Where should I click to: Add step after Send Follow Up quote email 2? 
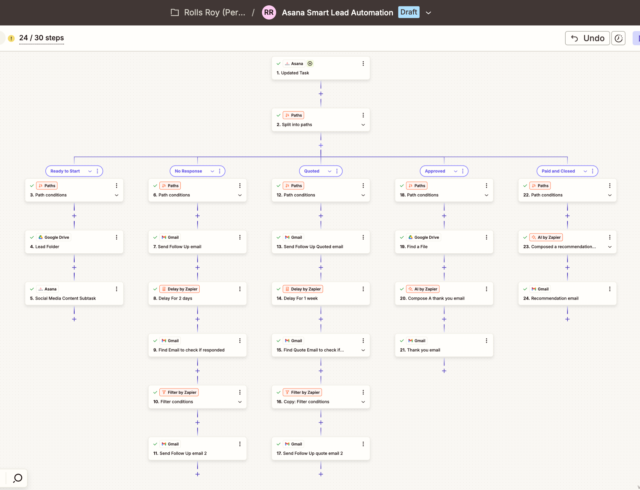[x=321, y=474]
